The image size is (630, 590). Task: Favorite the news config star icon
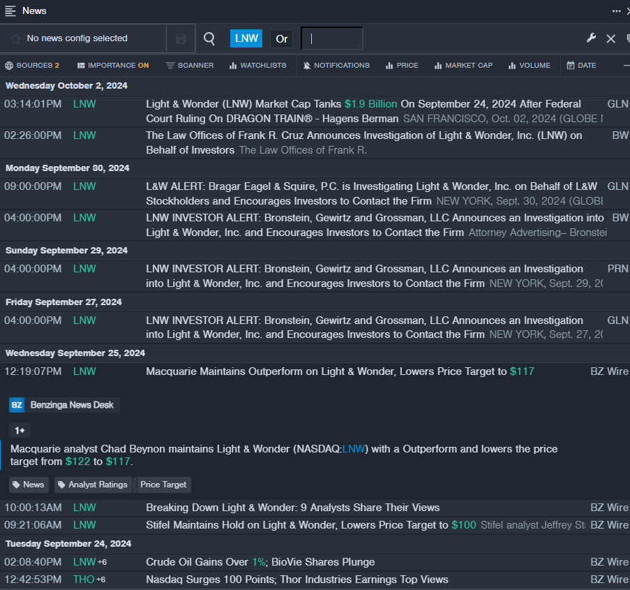point(15,39)
